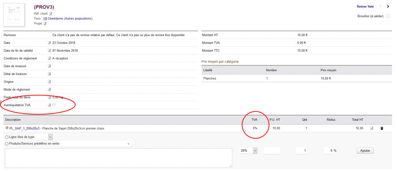Screen dimensions: 397x171
Task: Click the TVA column header
Action: (x=254, y=120)
